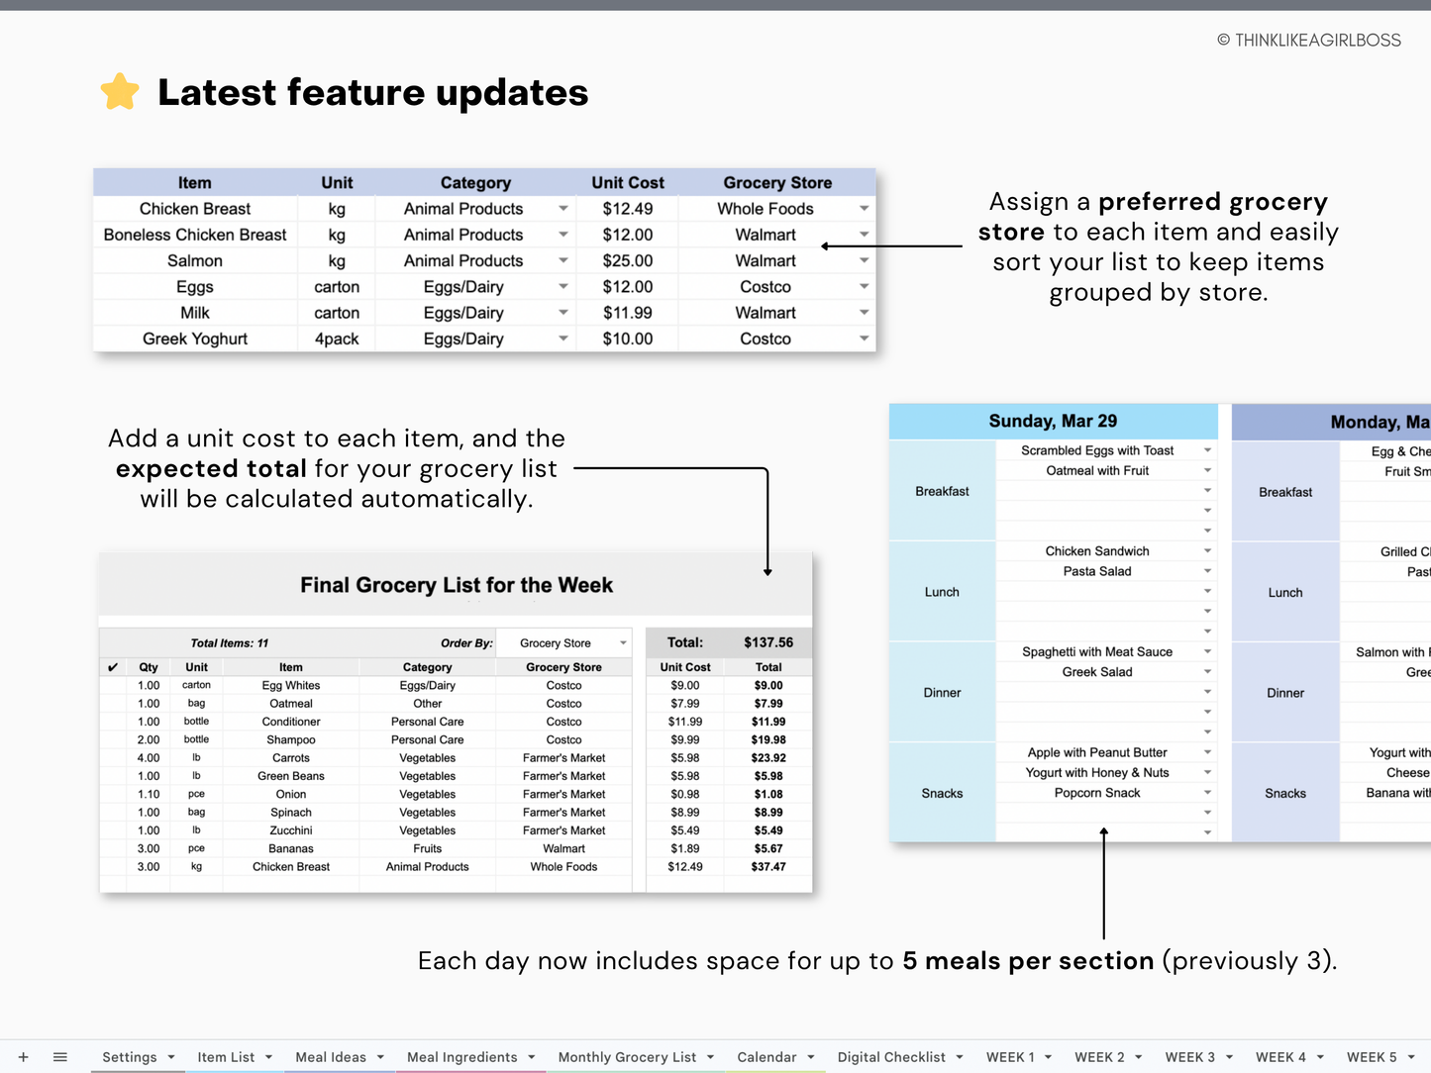Open the Monthly Grocery List tab
This screenshot has height=1073, width=1431.
click(627, 1057)
